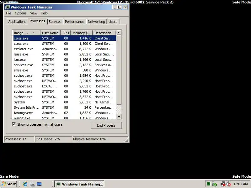Select svchost.exe row using 2,240 K memory

click(65, 81)
